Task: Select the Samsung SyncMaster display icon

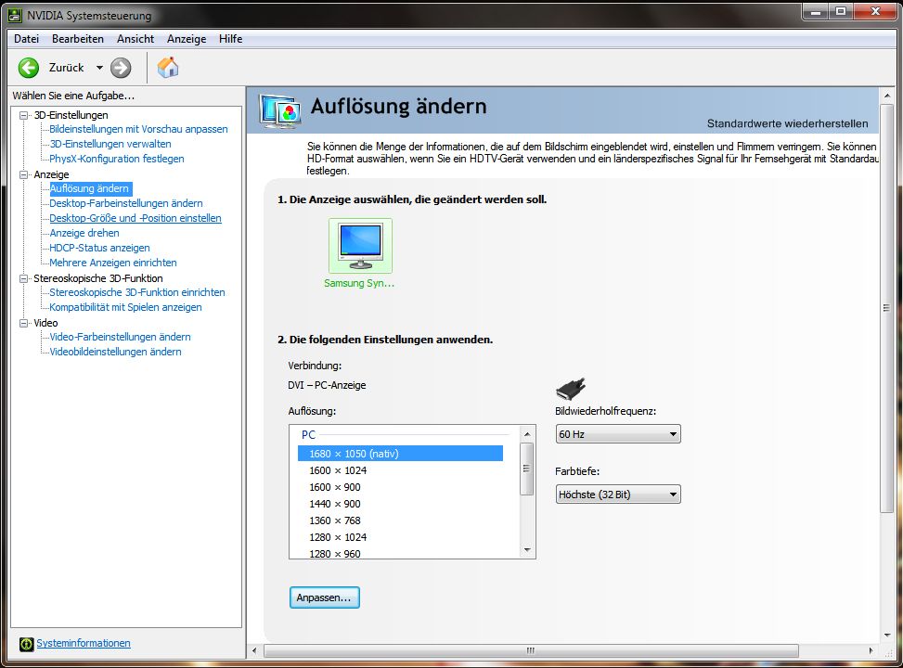Action: coord(360,246)
